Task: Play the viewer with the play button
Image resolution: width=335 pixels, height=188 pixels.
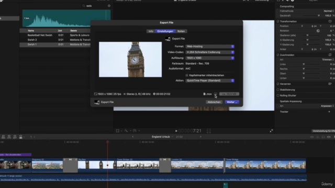Action: click(176, 131)
